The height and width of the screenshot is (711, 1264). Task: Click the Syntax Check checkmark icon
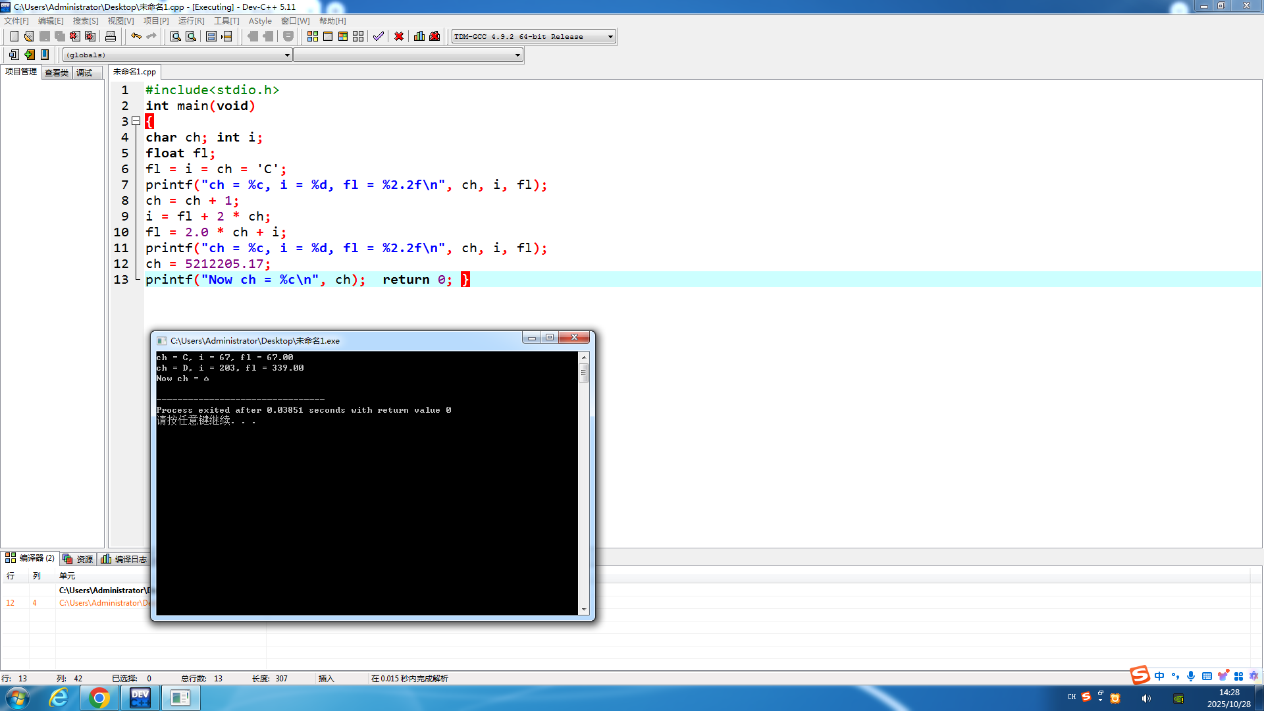378,36
